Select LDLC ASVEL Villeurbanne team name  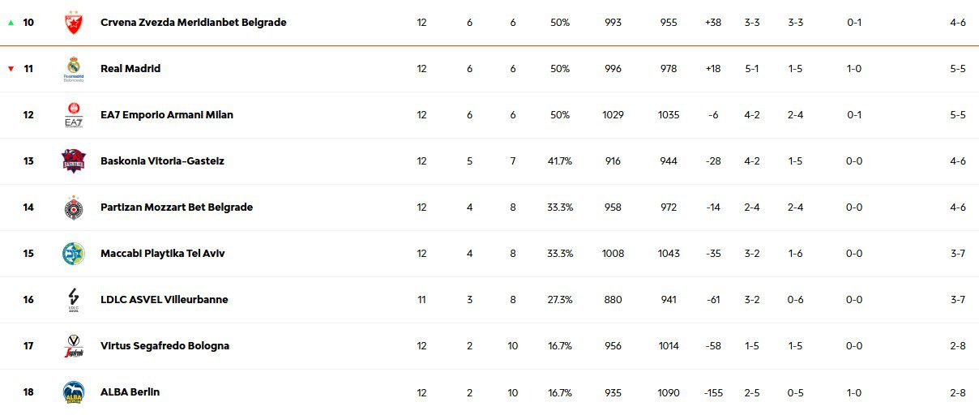tap(164, 300)
